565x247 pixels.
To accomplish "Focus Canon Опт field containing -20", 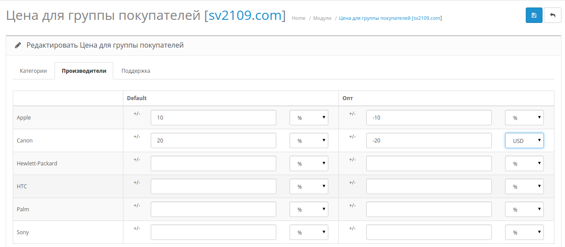I will pos(429,141).
